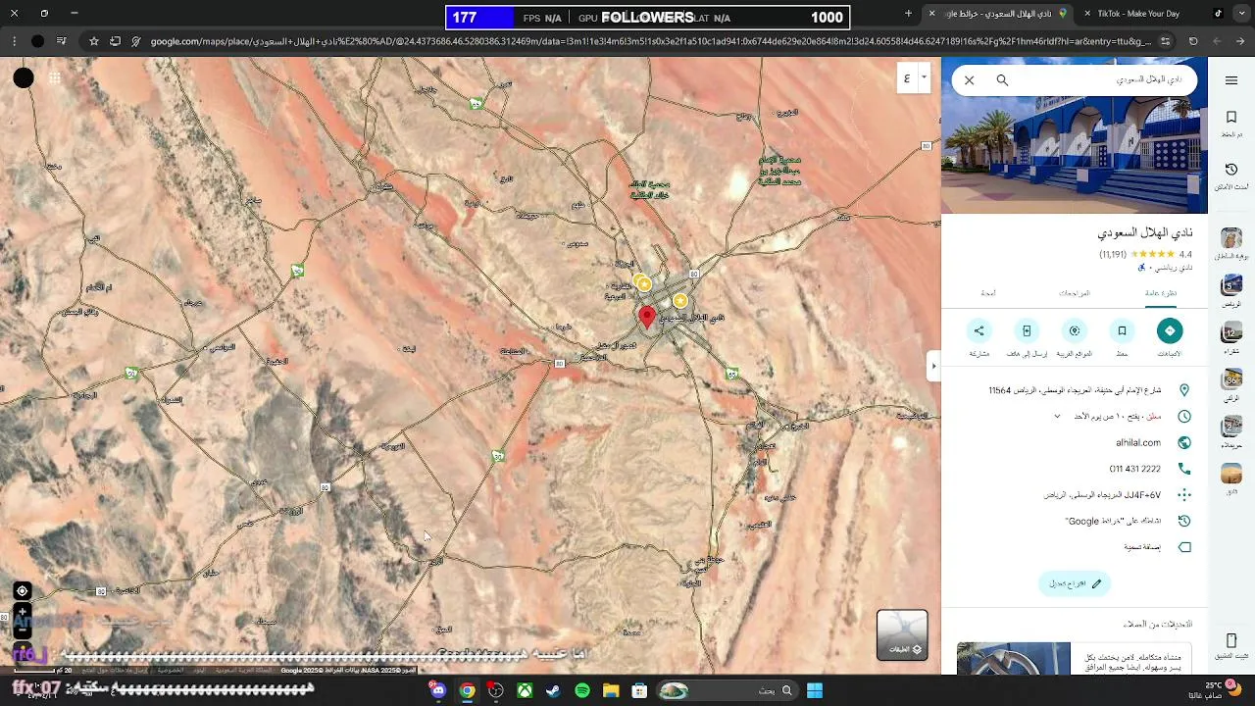Click the phone number handset icon
The image size is (1255, 706).
(x=1184, y=469)
